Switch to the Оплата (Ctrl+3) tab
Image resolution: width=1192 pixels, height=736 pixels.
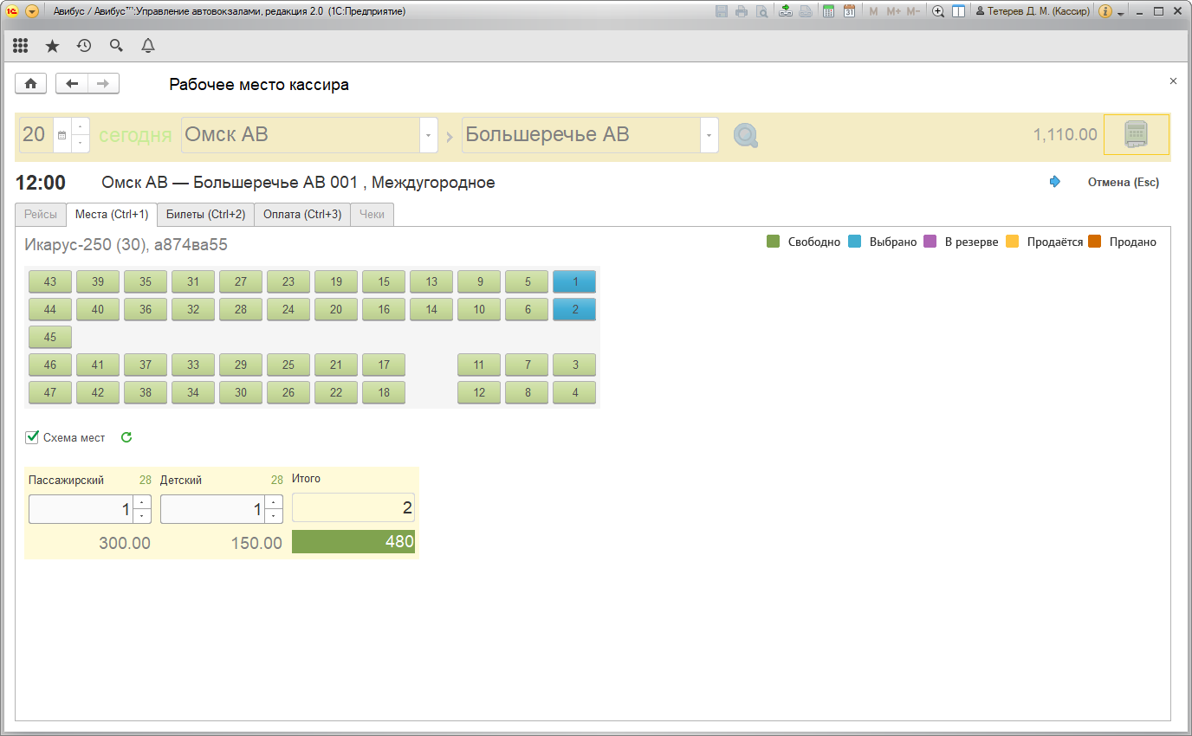coord(302,215)
